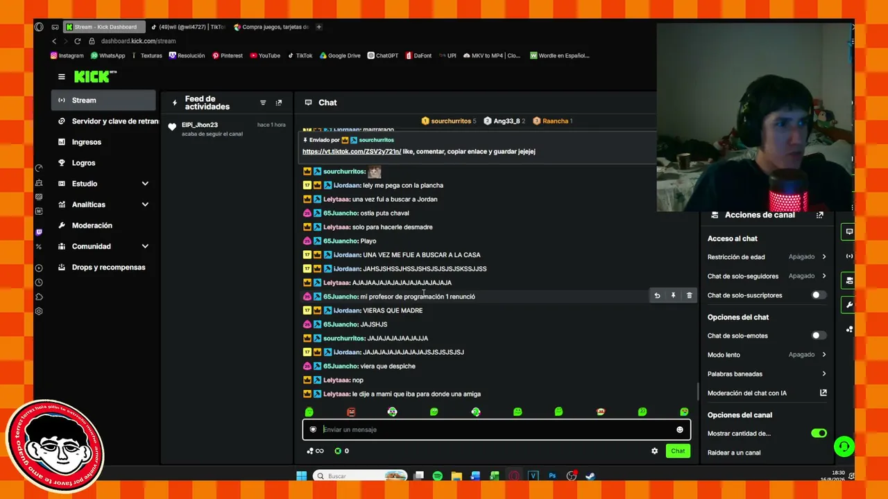
Task: Open Servidor y clave de retransmisión page
Action: 104,121
